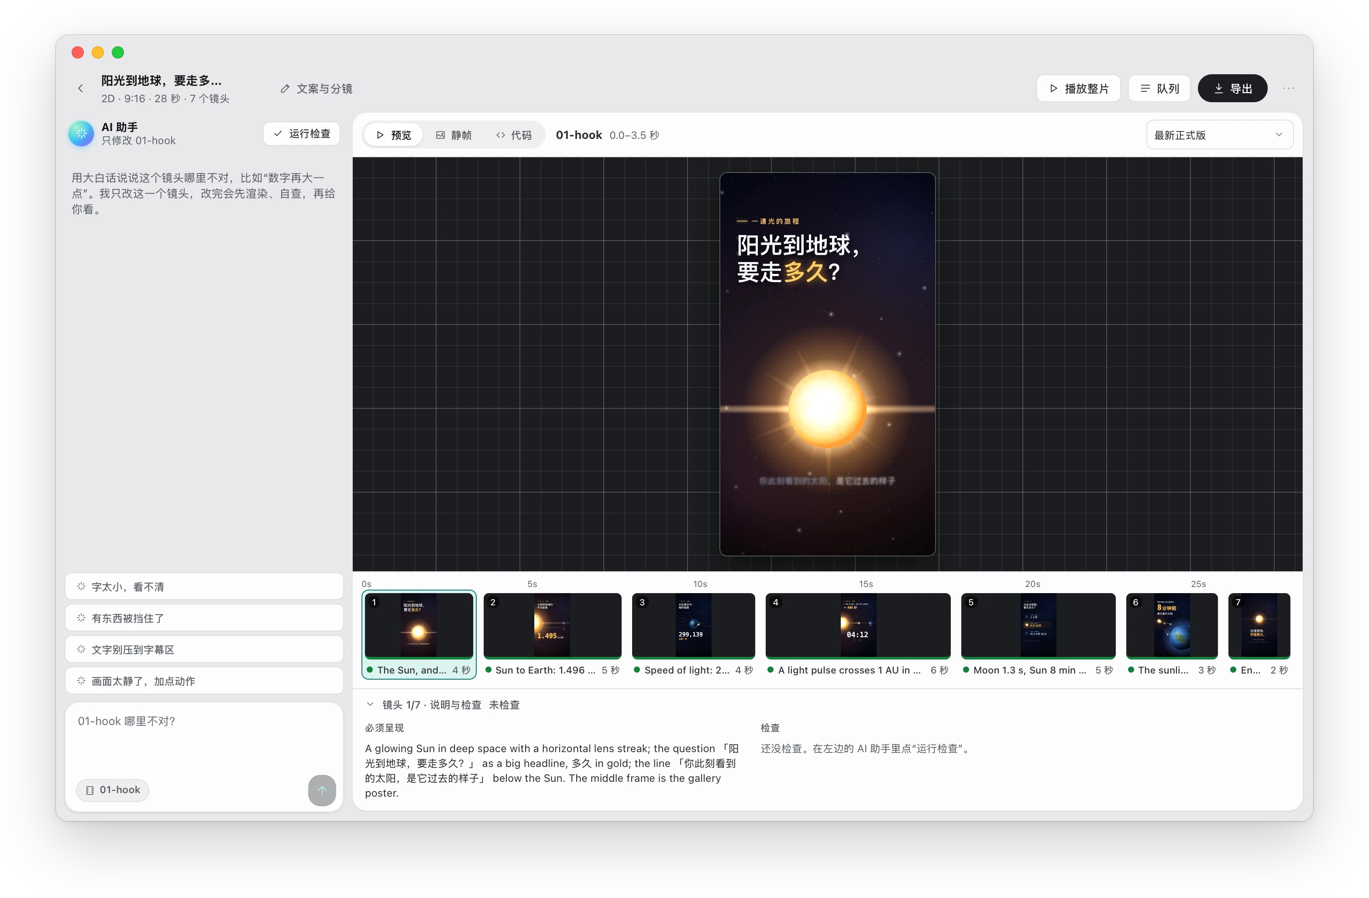Image resolution: width=1369 pixels, height=898 pixels.
Task: Click the 10s timeline marker
Action: [x=700, y=584]
